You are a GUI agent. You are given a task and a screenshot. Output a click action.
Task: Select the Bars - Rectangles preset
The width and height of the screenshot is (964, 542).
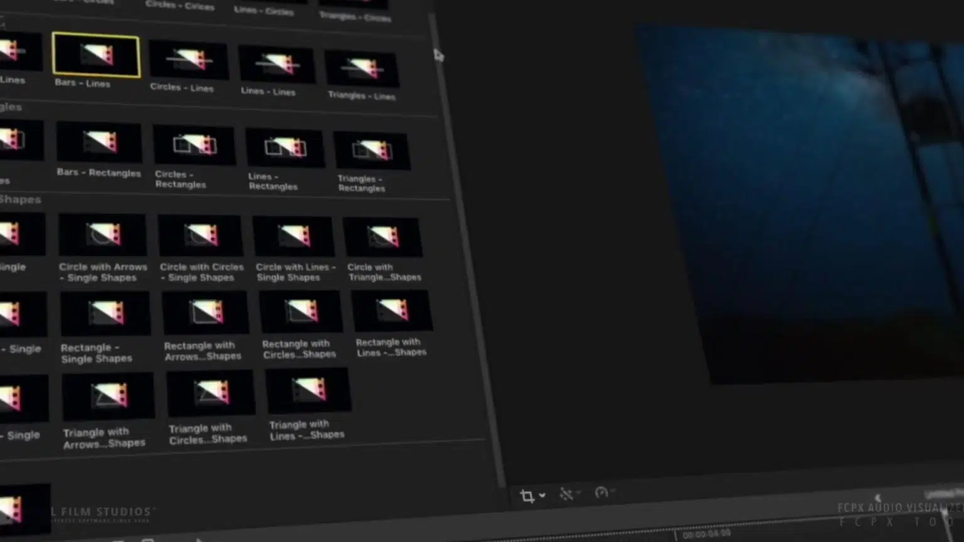[x=99, y=142]
